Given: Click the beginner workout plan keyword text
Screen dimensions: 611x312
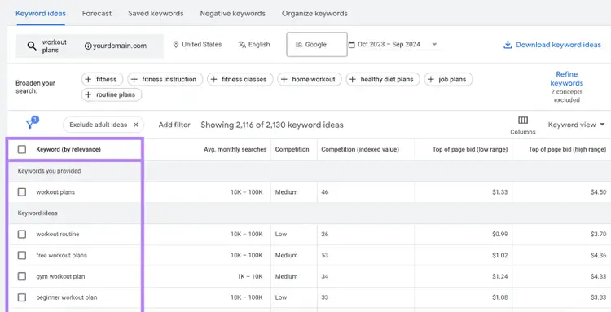Looking at the screenshot, I should tap(67, 297).
